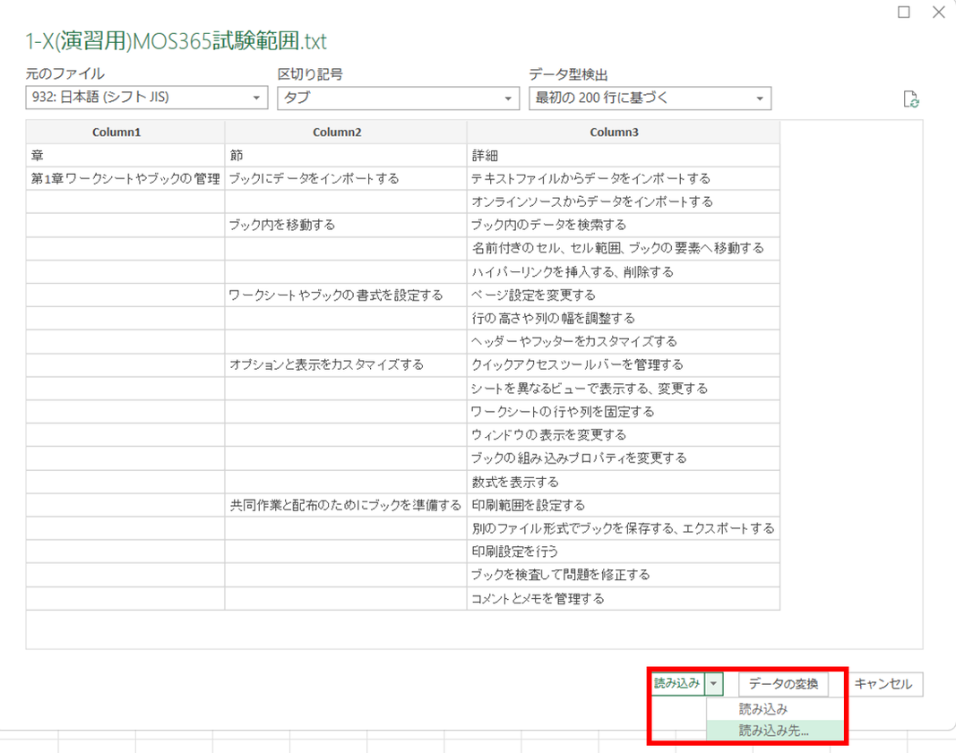Click the cell ブック内のデータを検索する
Viewport: 956px width, 753px height.
click(623, 225)
